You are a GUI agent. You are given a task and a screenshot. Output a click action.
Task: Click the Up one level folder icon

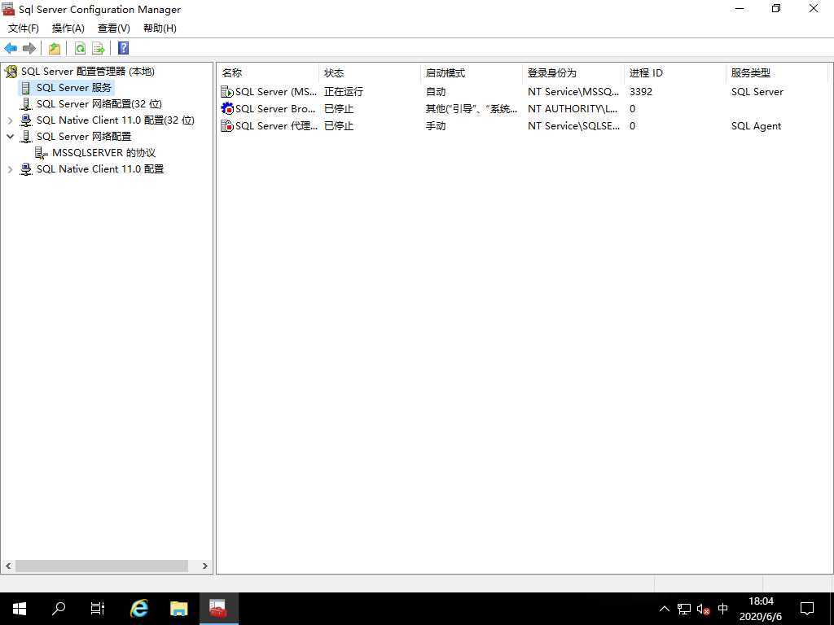[x=55, y=48]
